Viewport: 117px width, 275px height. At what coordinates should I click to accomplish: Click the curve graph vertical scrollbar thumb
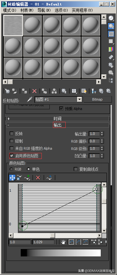point(104,201)
